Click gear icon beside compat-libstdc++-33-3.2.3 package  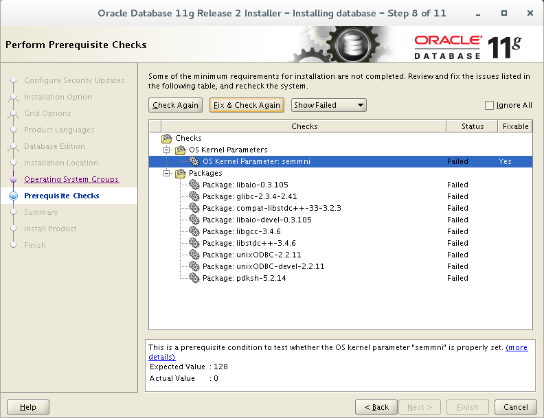pos(194,208)
